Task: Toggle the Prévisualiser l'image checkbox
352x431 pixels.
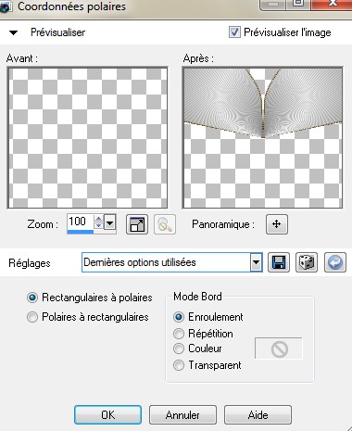Action: coord(234,32)
